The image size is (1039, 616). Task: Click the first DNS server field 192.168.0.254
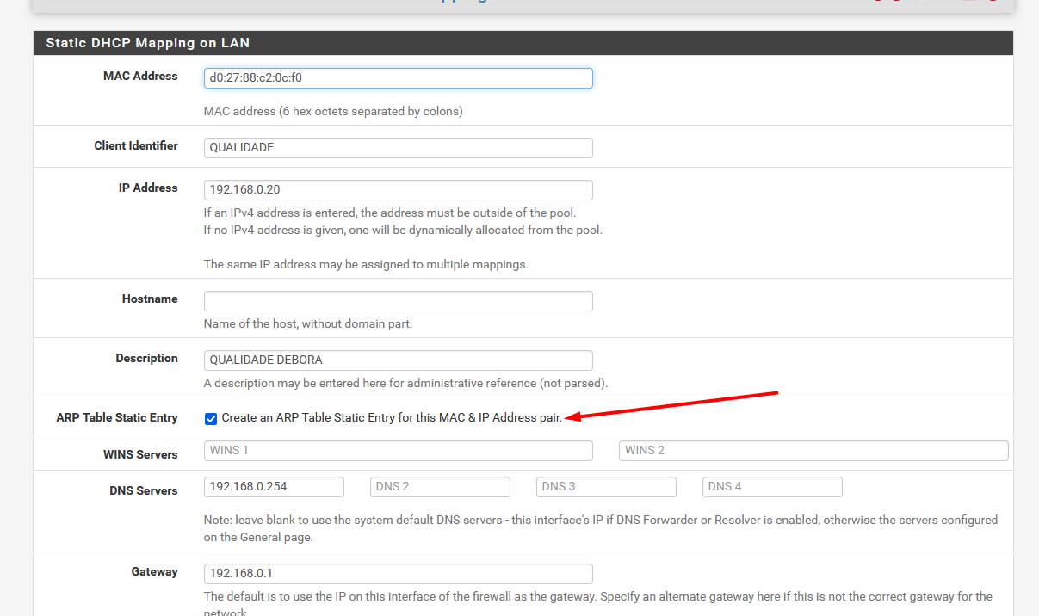274,487
